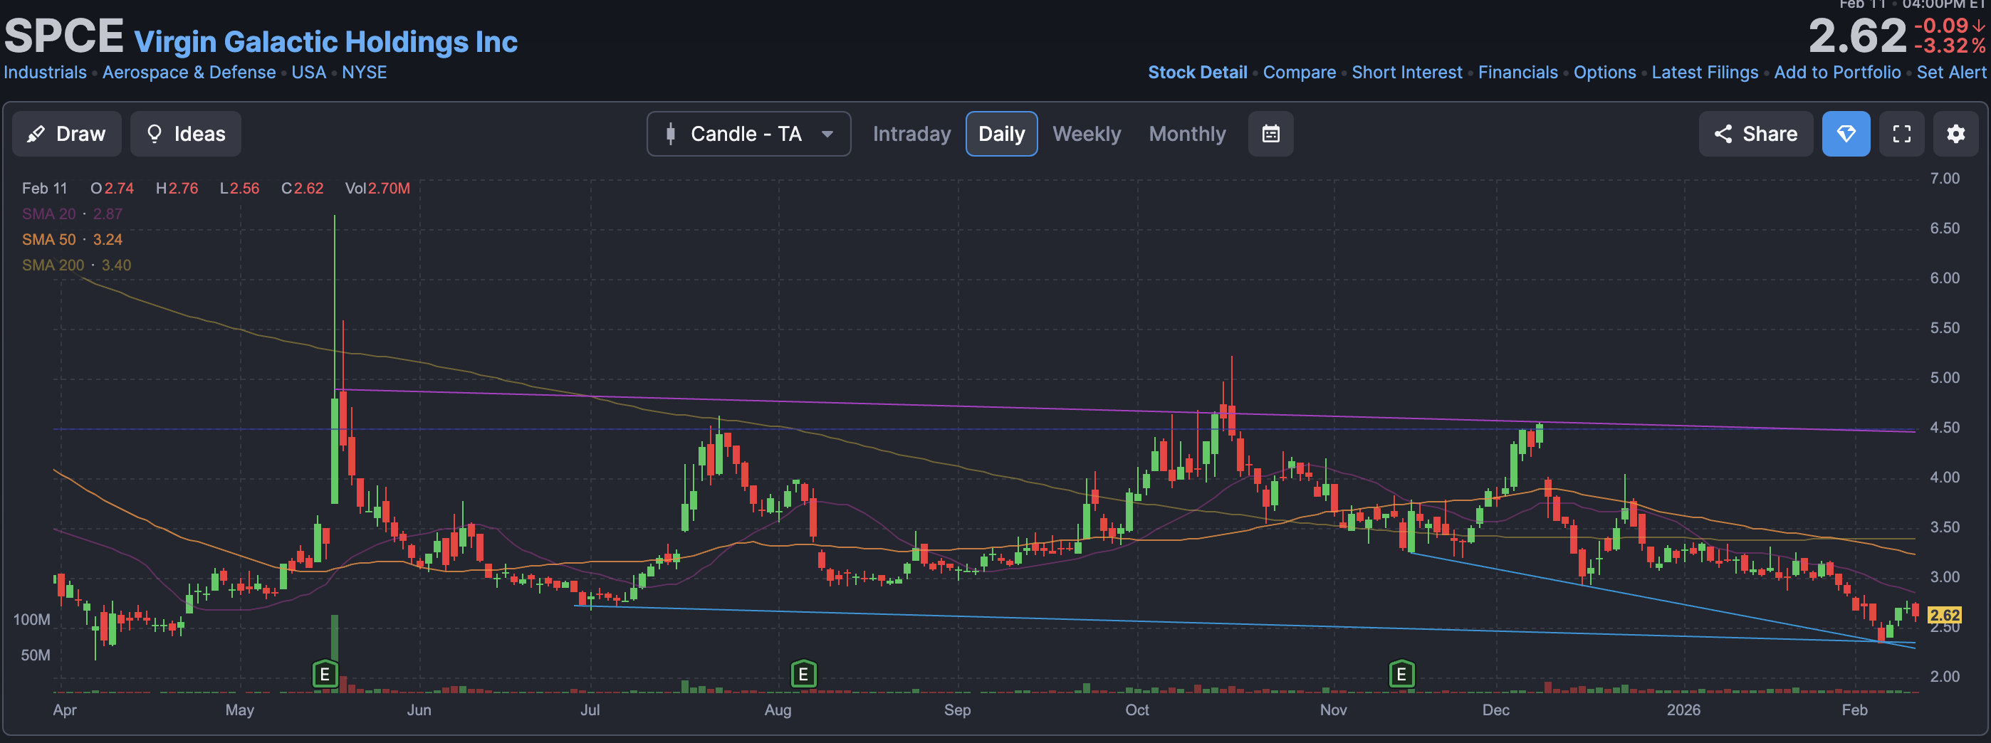Open the Stock Detail link

click(x=1197, y=72)
